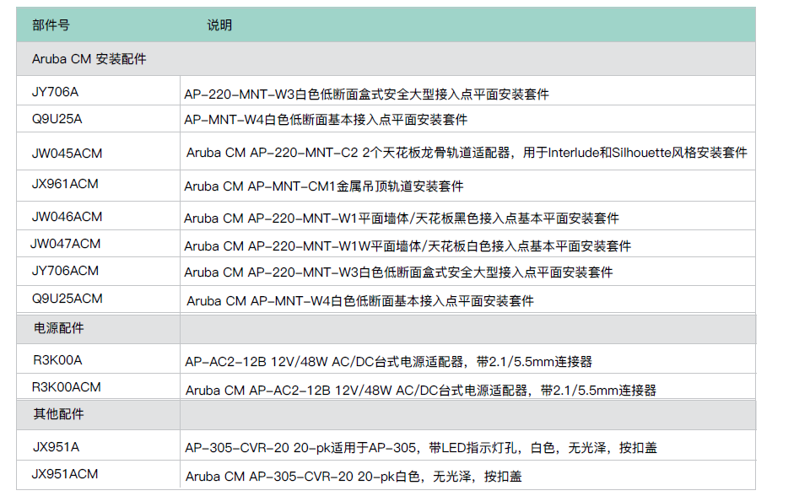Select part number JY706ACM
Screen dimensions: 810x496
65,271
